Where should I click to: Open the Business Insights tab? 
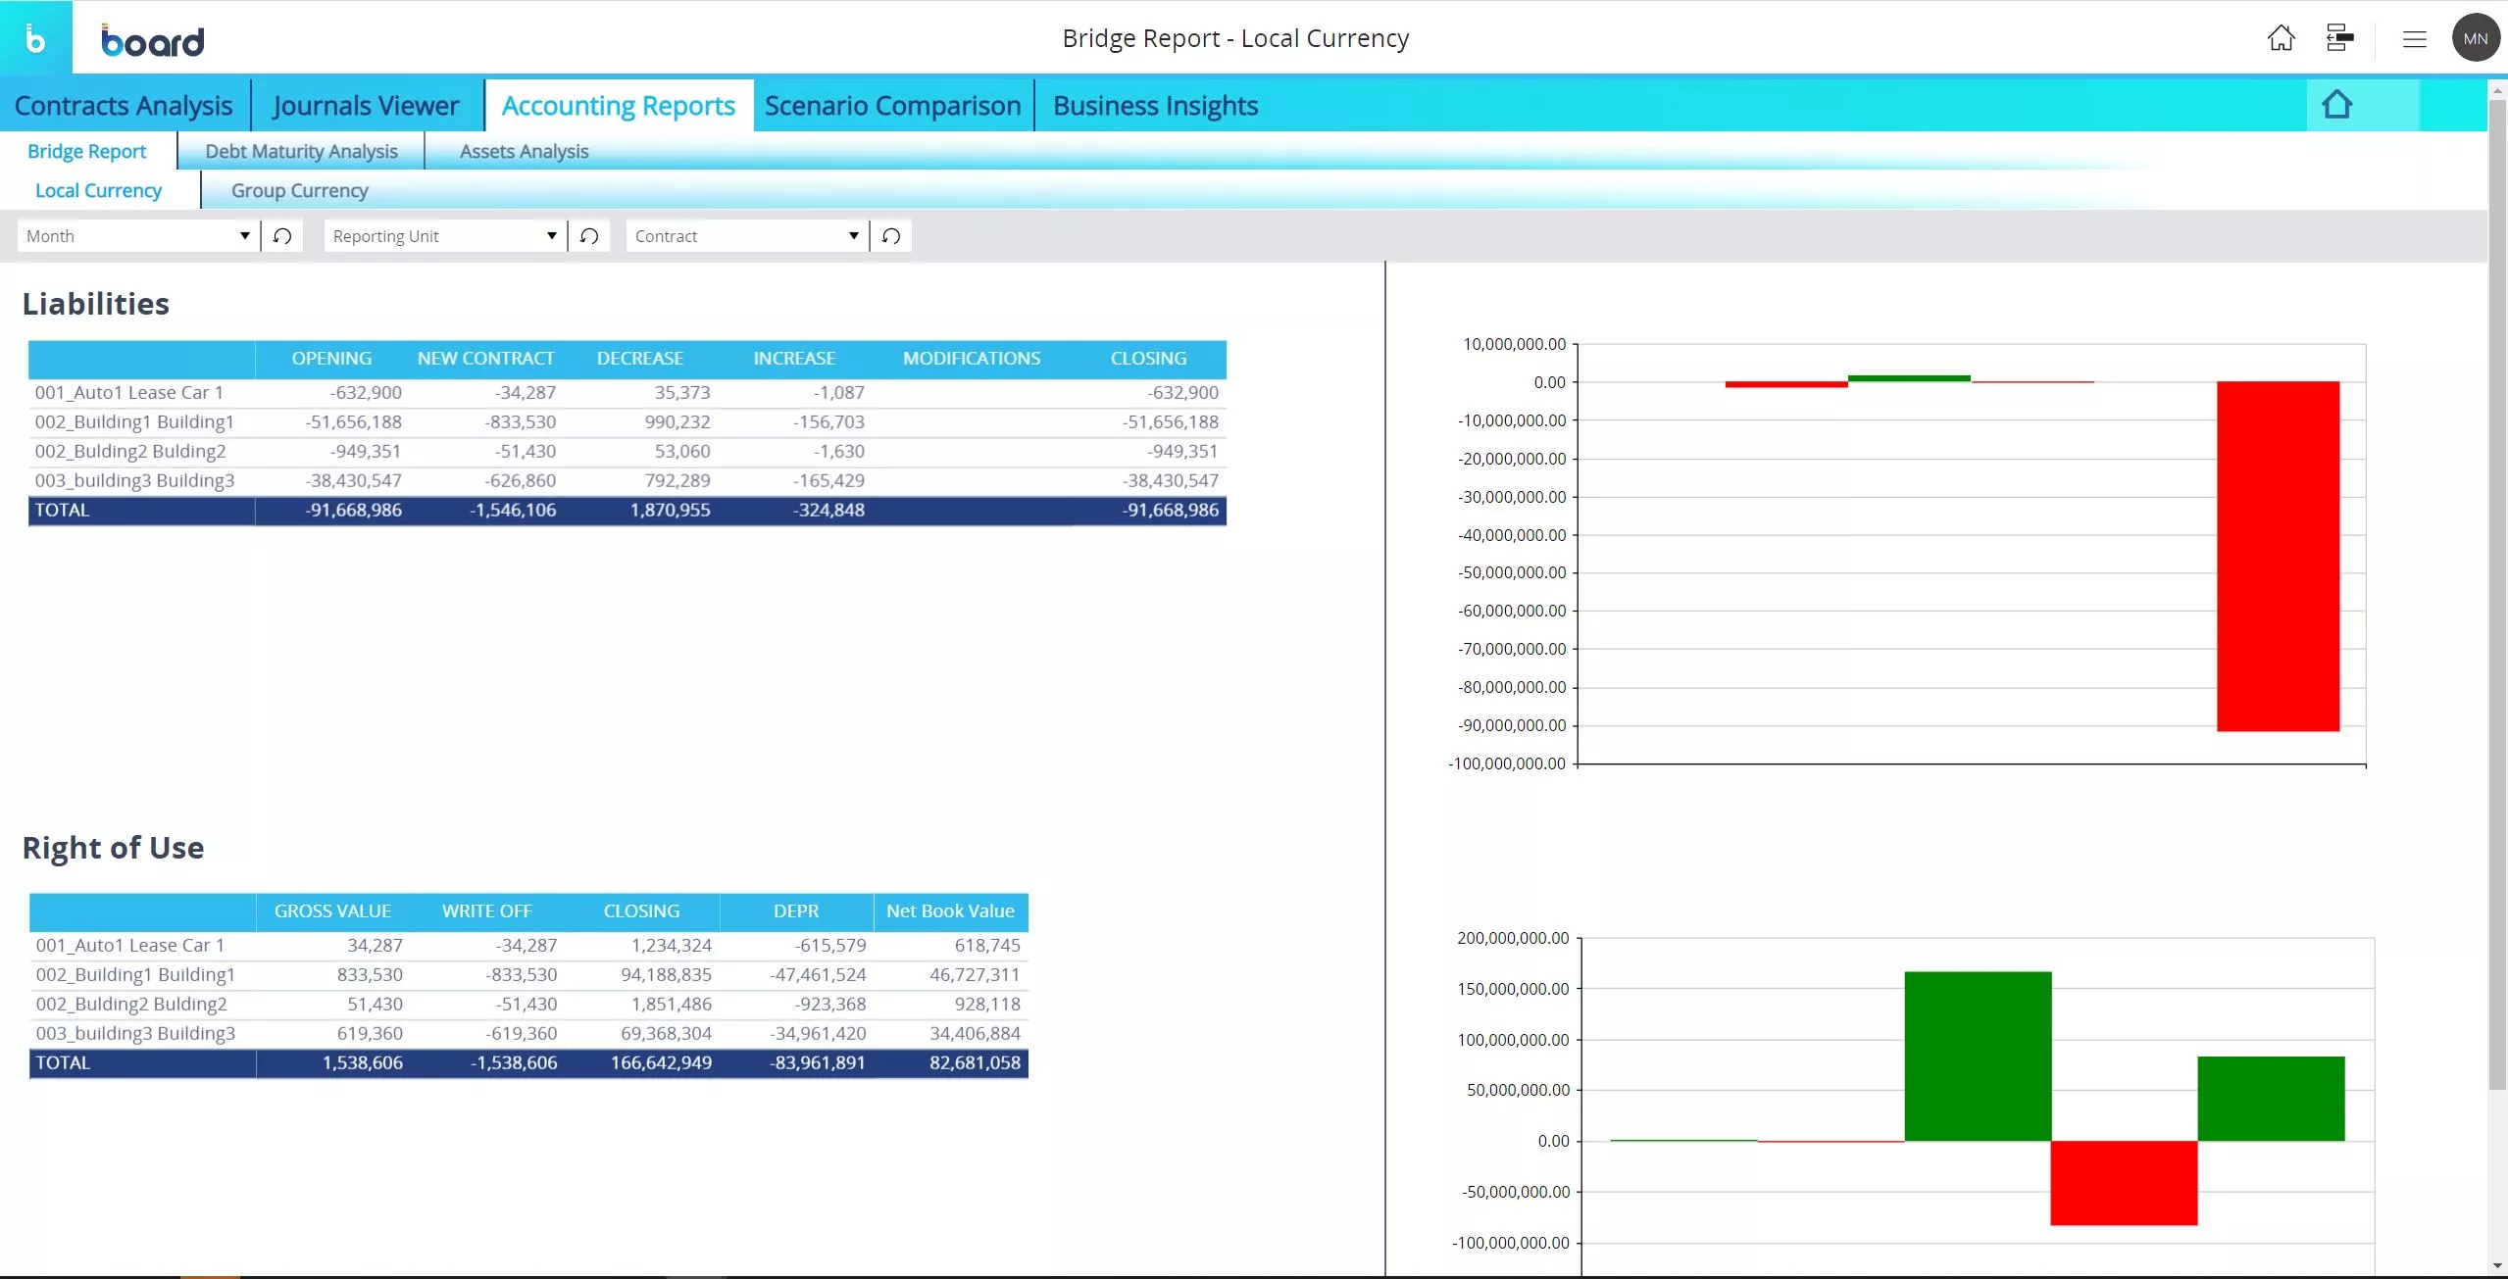point(1155,105)
